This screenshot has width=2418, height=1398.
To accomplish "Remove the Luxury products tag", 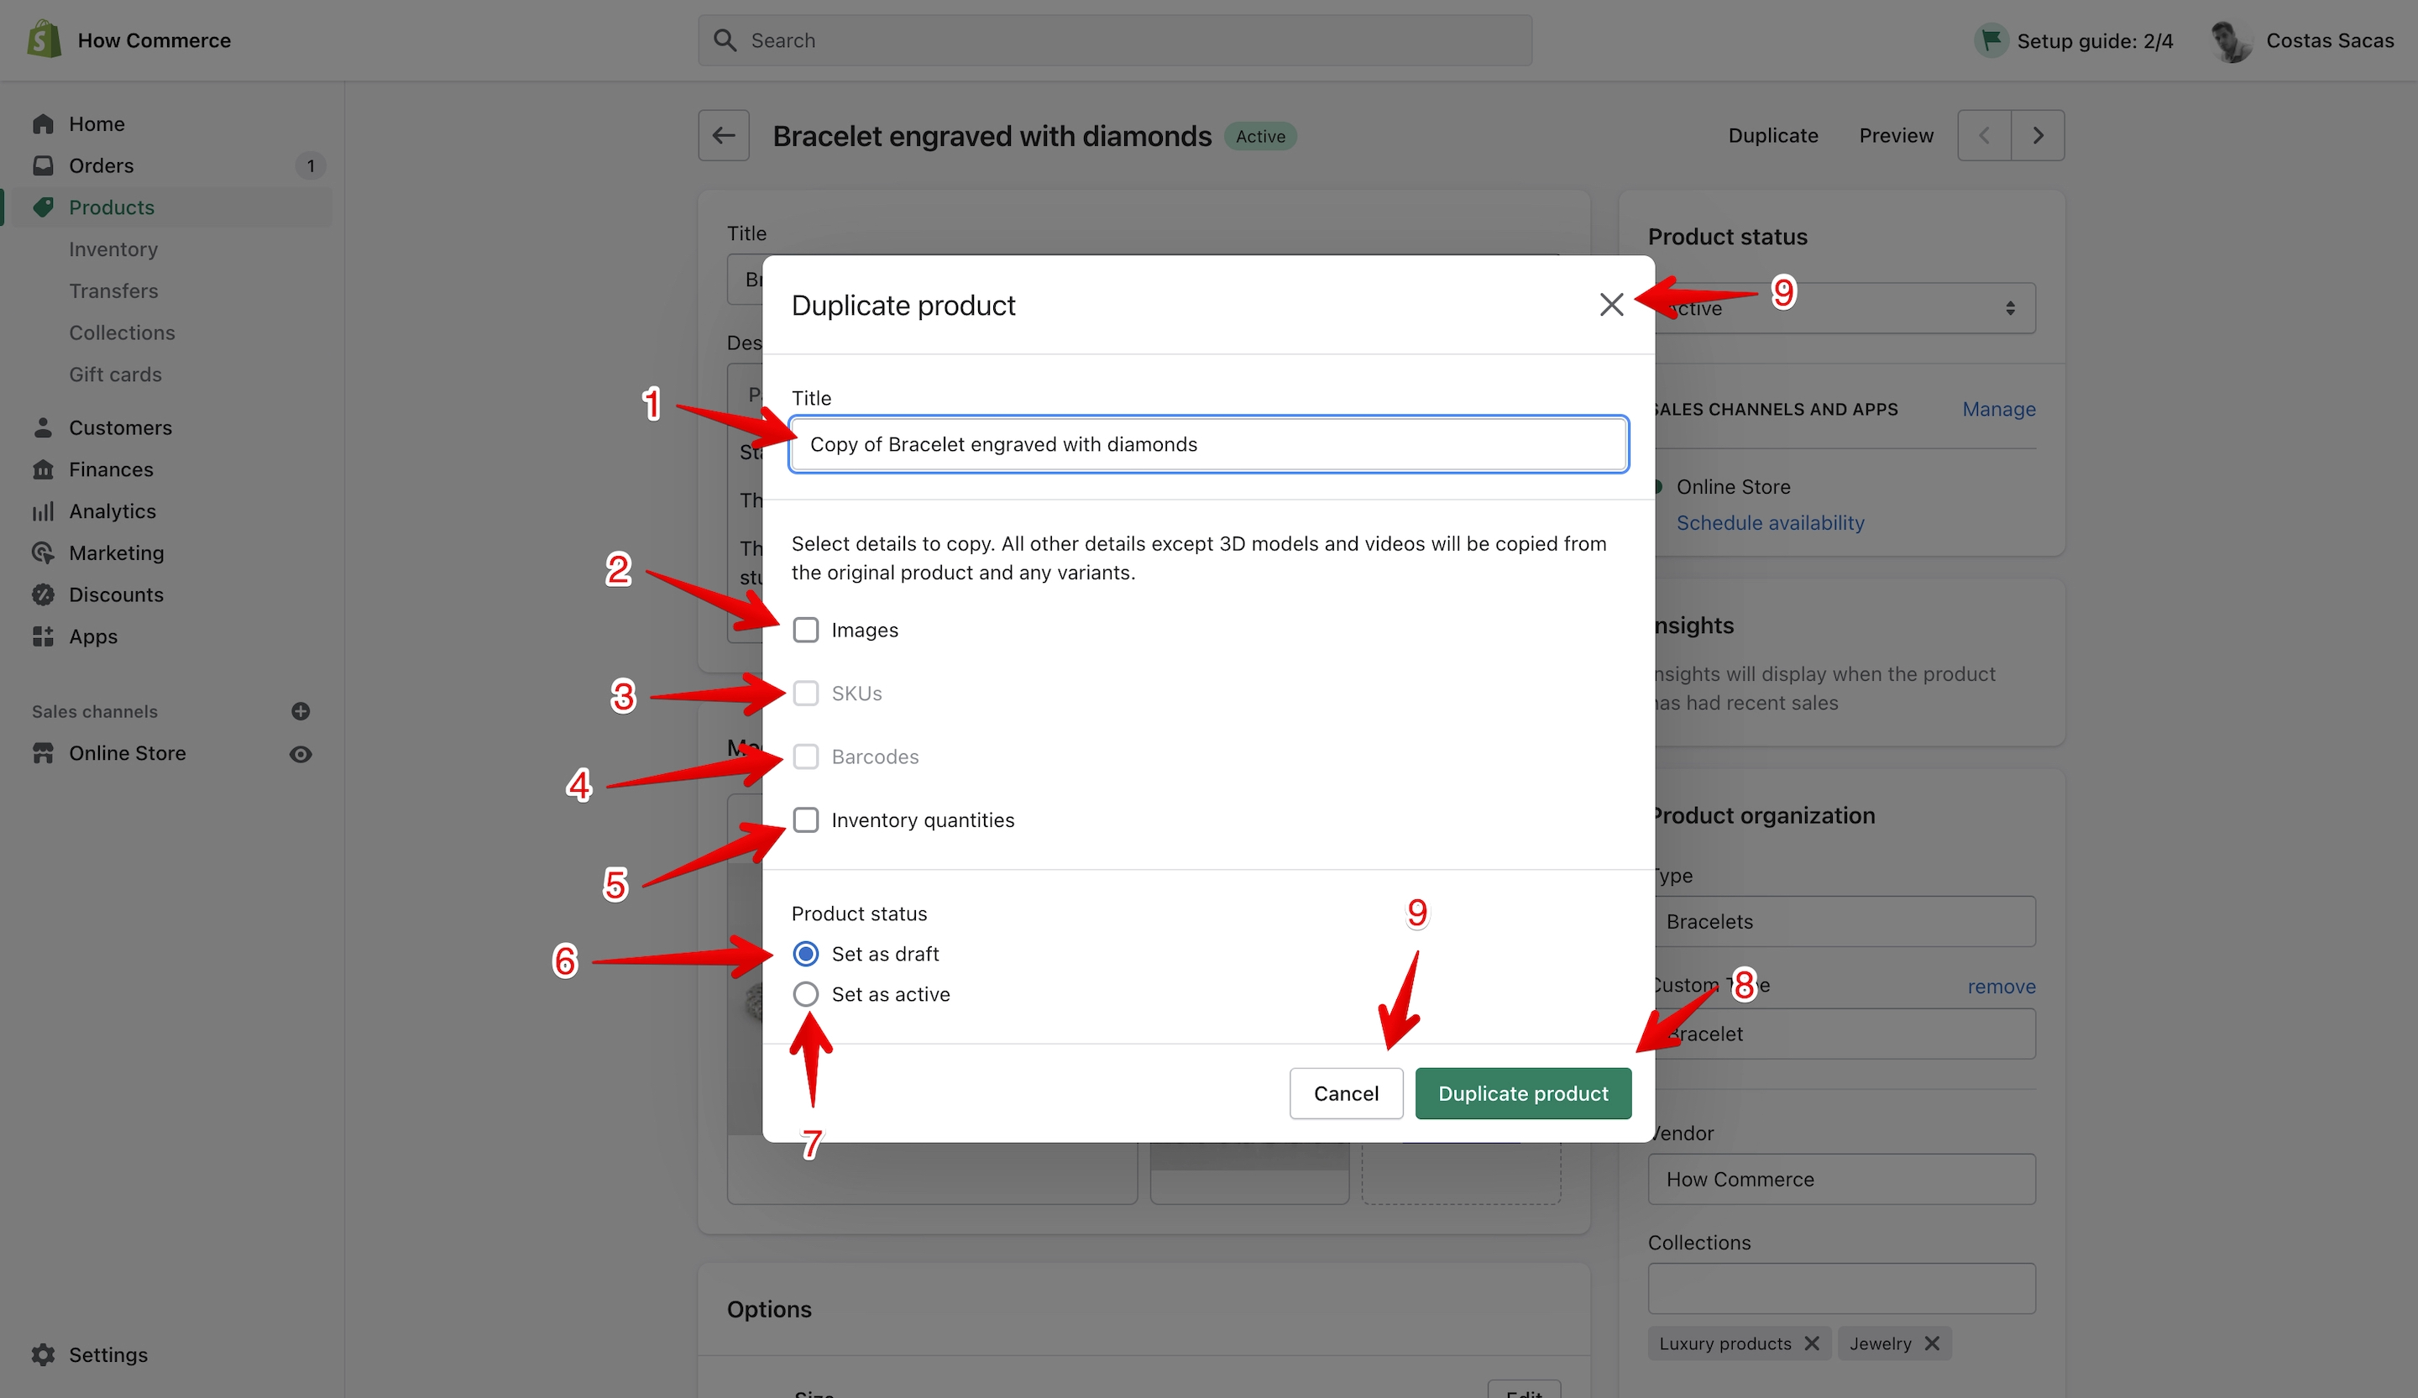I will (x=1812, y=1343).
